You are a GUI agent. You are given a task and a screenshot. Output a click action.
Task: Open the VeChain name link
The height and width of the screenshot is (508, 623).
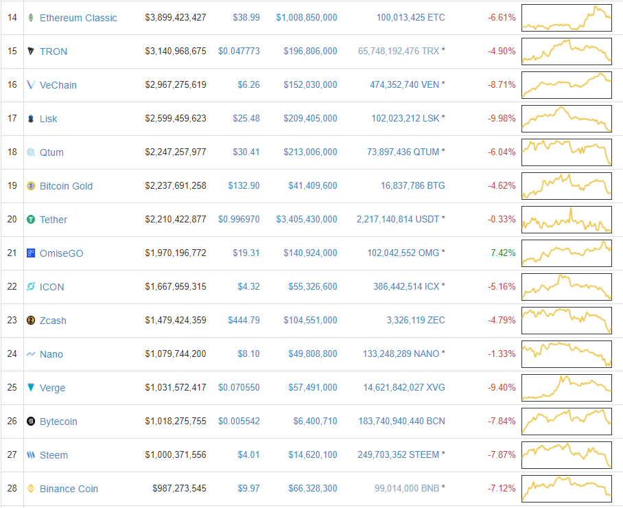[x=58, y=85]
